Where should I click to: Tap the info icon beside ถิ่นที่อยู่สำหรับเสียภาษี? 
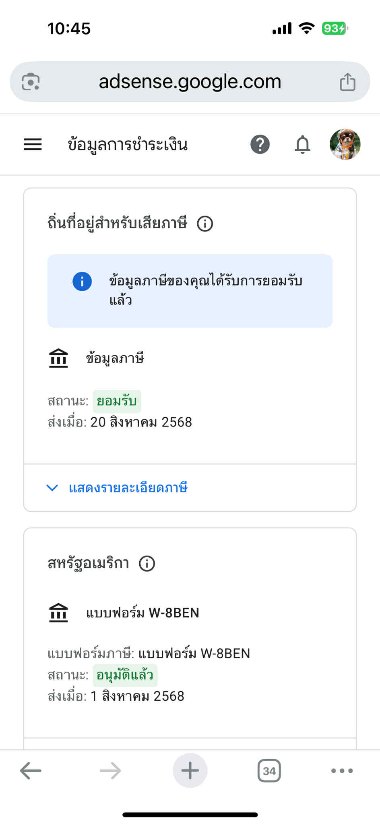pyautogui.click(x=205, y=223)
